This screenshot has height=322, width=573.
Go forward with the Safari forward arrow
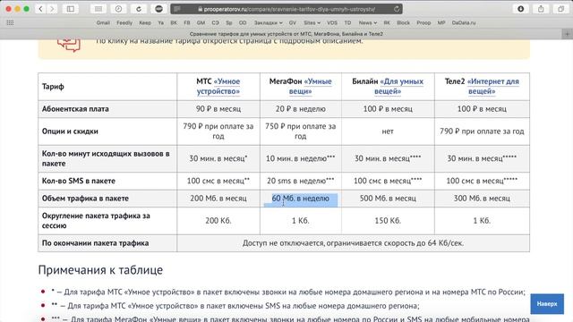[x=52, y=9]
